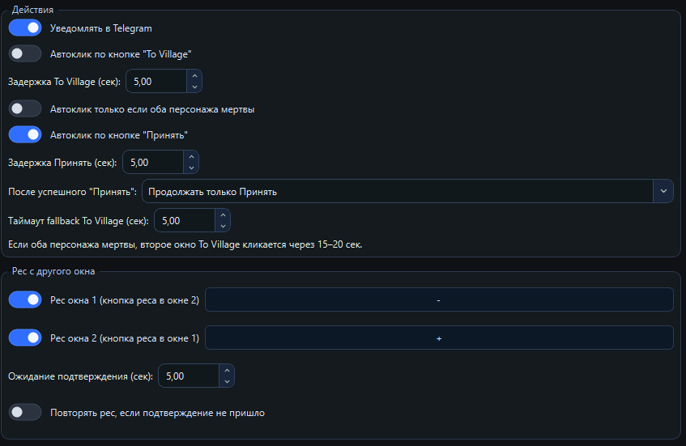Decrease the "Ожидание подтверждения" wait value
This screenshot has height=446, width=686.
click(x=226, y=381)
